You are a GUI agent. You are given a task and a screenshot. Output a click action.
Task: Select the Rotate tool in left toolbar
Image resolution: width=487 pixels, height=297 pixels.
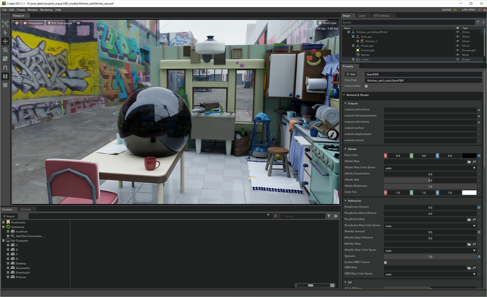click(5, 50)
